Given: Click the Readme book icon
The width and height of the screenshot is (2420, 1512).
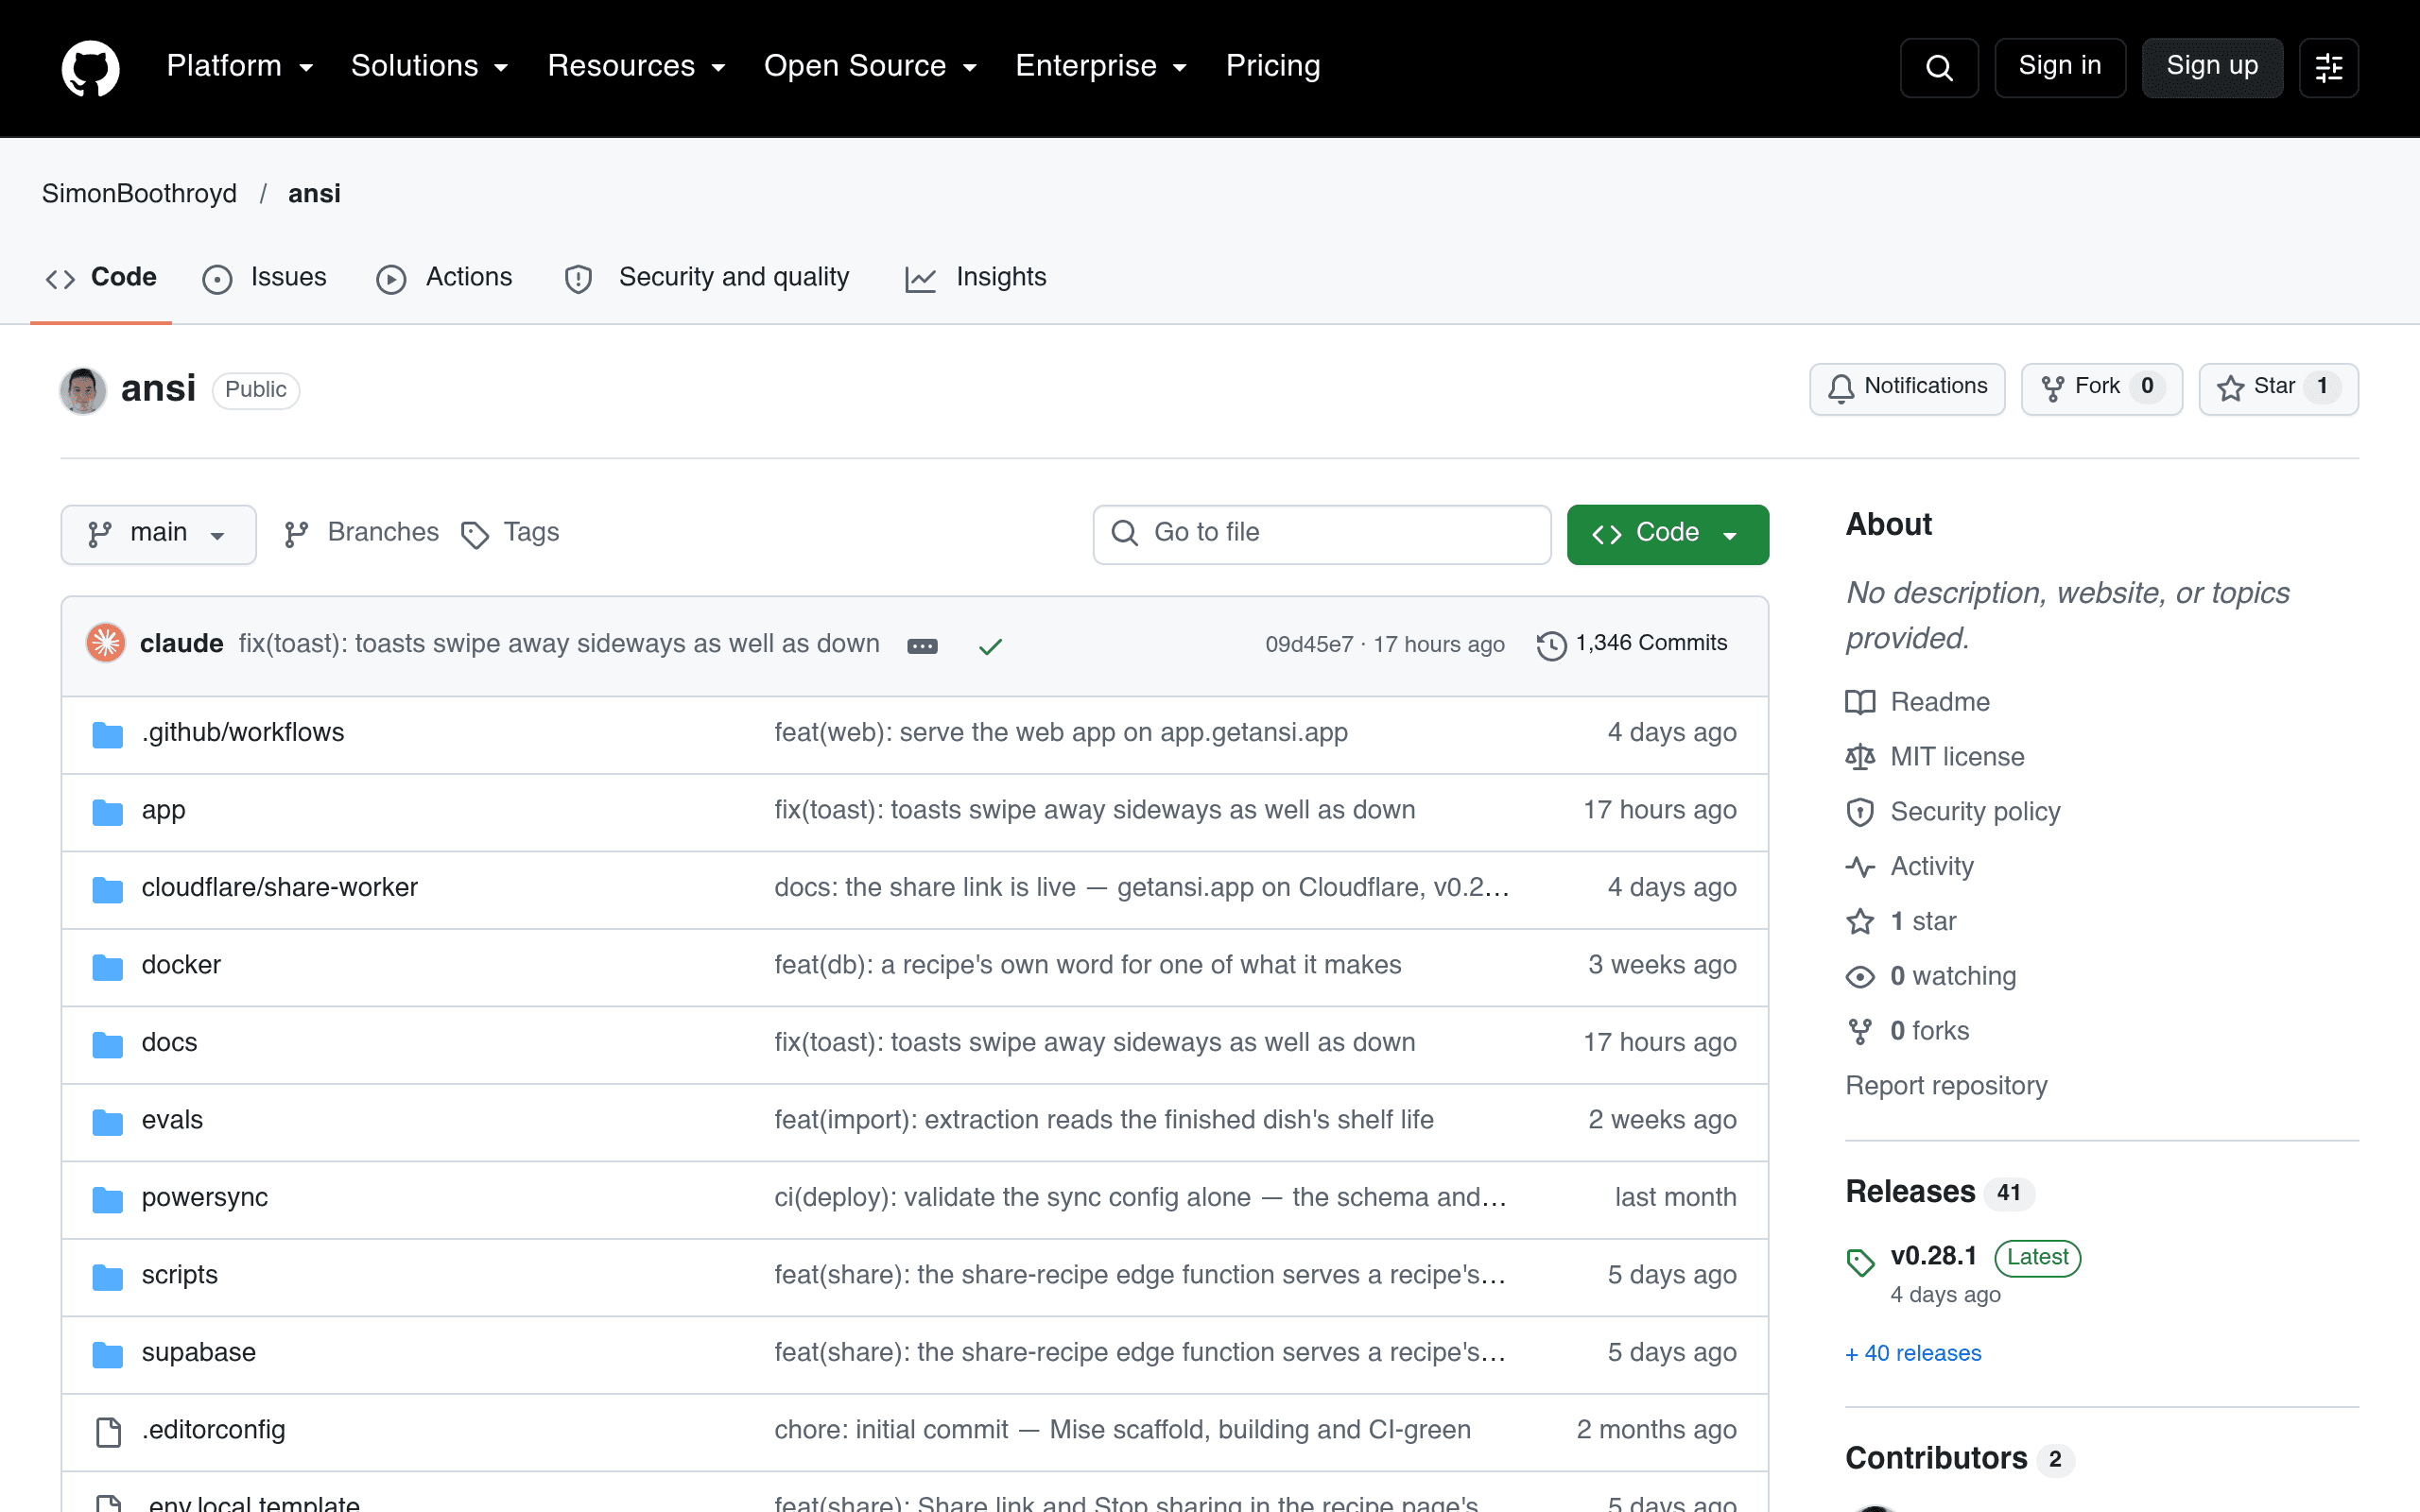Looking at the screenshot, I should [x=1860, y=702].
